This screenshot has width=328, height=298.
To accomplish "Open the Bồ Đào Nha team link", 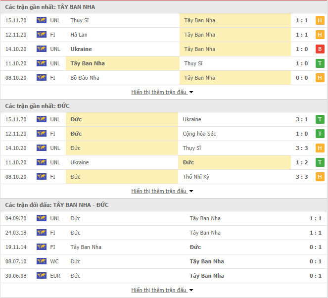I will pos(85,78).
